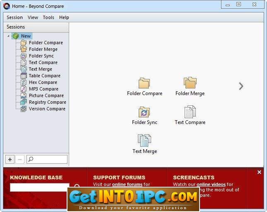Launch Folder Sync icon on home pane

coord(144,112)
